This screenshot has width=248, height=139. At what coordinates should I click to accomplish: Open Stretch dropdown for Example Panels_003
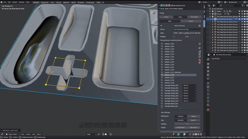click(x=190, y=91)
